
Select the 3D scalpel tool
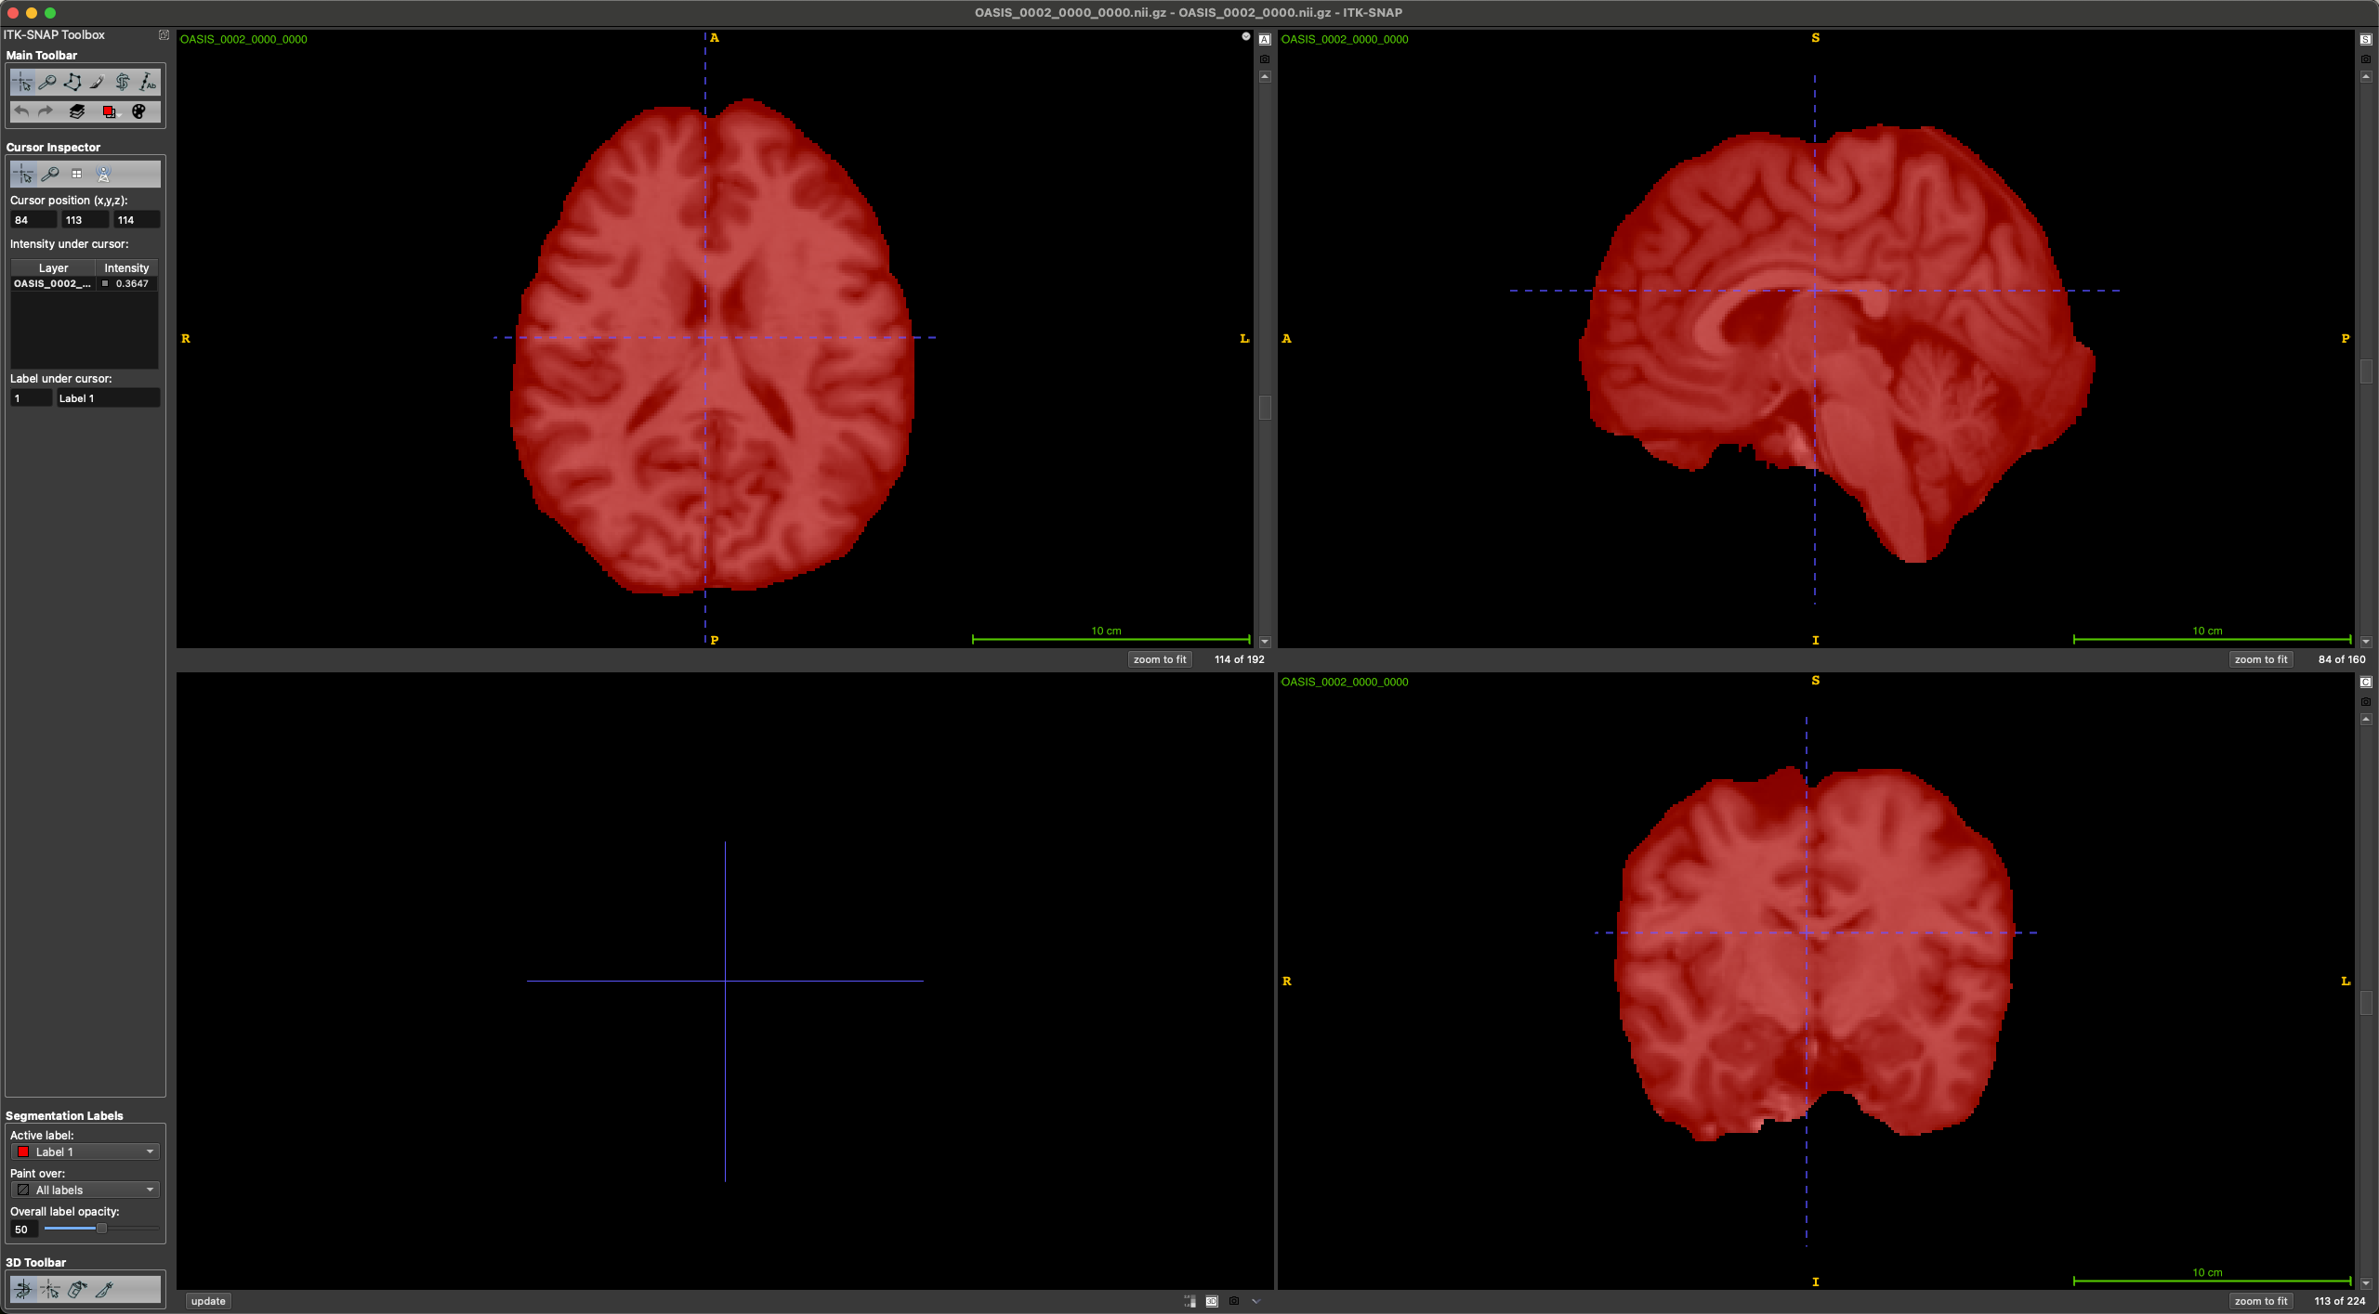pos(104,1289)
